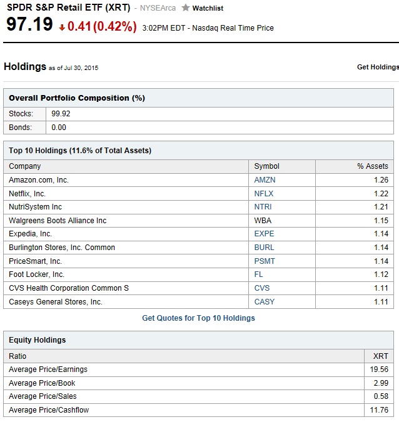This screenshot has height=422, width=399.
Task: Select the Average Price/Earnings row label
Action: click(48, 369)
